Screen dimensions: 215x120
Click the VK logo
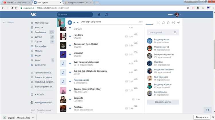tap(34, 14)
